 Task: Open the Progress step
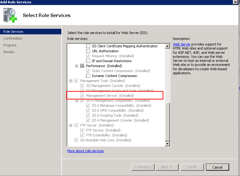click(x=10, y=45)
